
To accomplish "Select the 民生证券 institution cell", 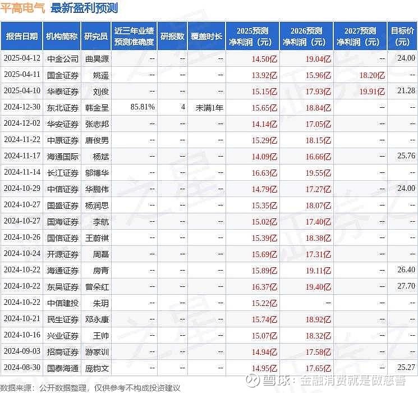I will [63, 319].
